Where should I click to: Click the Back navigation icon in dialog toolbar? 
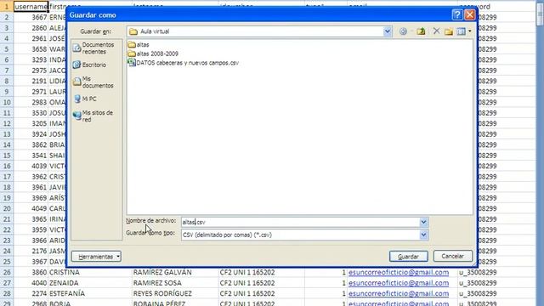click(403, 31)
